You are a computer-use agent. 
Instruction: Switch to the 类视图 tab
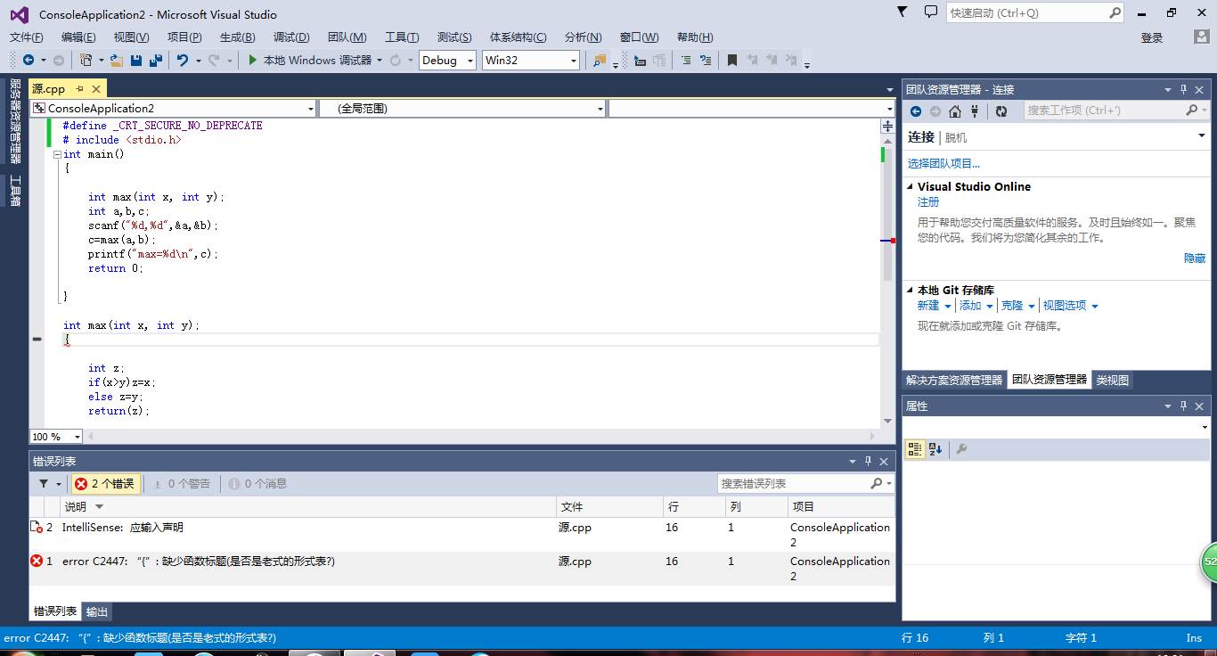tap(1113, 380)
